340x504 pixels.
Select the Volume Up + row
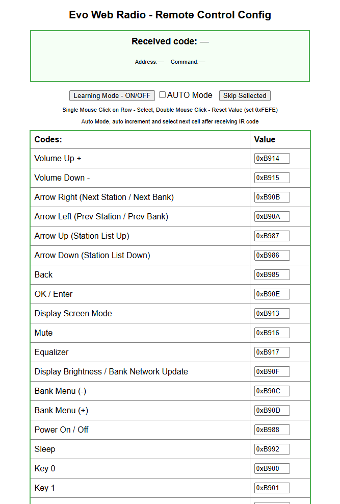point(170,159)
